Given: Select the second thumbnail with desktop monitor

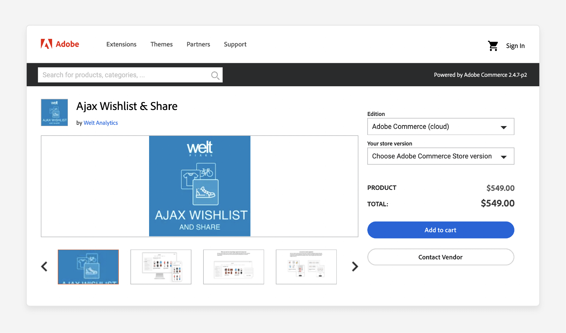Looking at the screenshot, I should pos(161,267).
